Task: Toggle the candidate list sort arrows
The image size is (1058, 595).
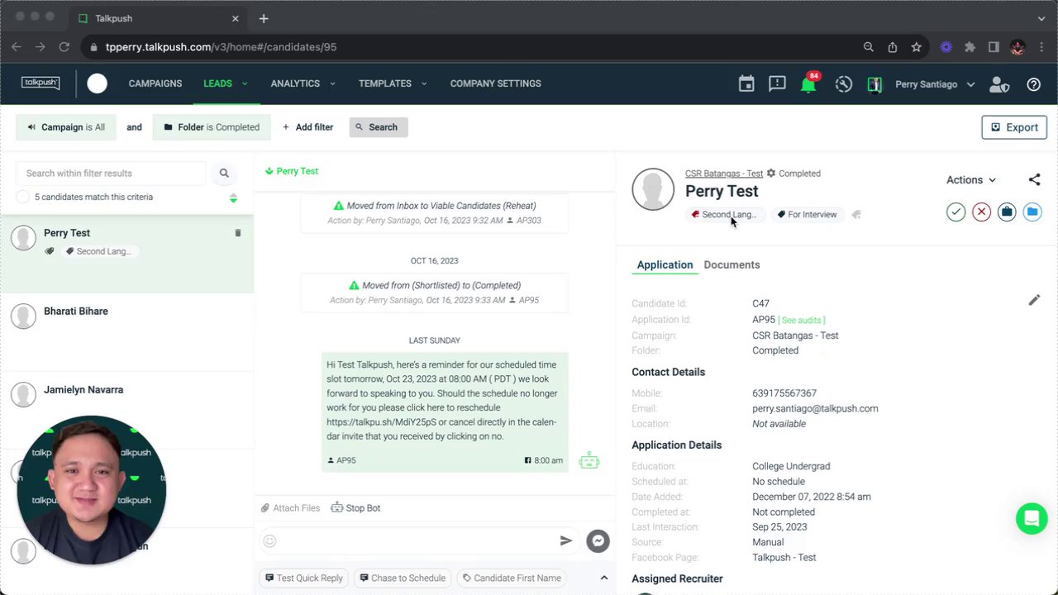Action: (x=233, y=198)
